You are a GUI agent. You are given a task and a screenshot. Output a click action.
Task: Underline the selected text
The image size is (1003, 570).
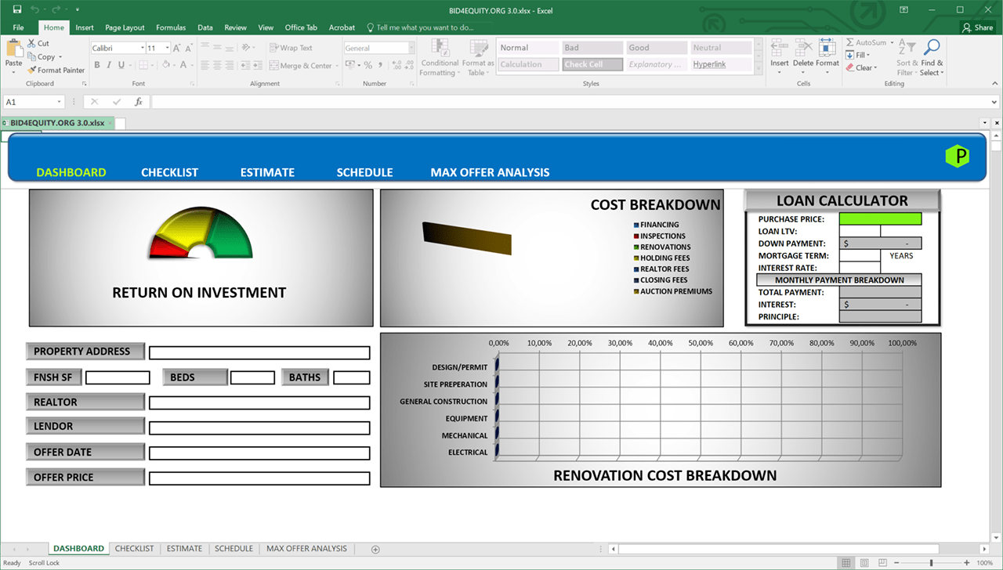pos(121,65)
